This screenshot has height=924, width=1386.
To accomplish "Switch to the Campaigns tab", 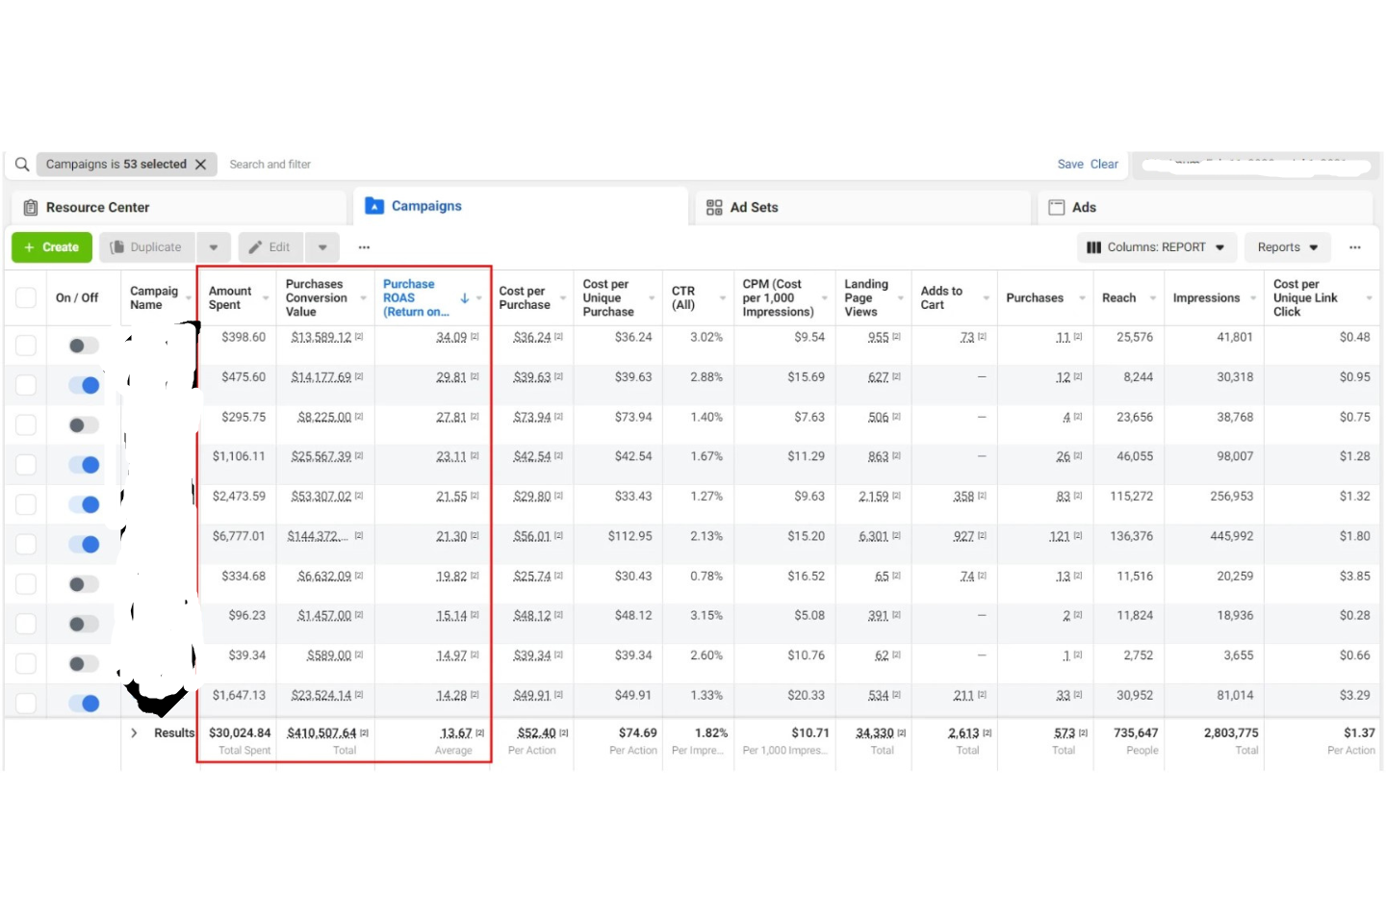I will 523,206.
